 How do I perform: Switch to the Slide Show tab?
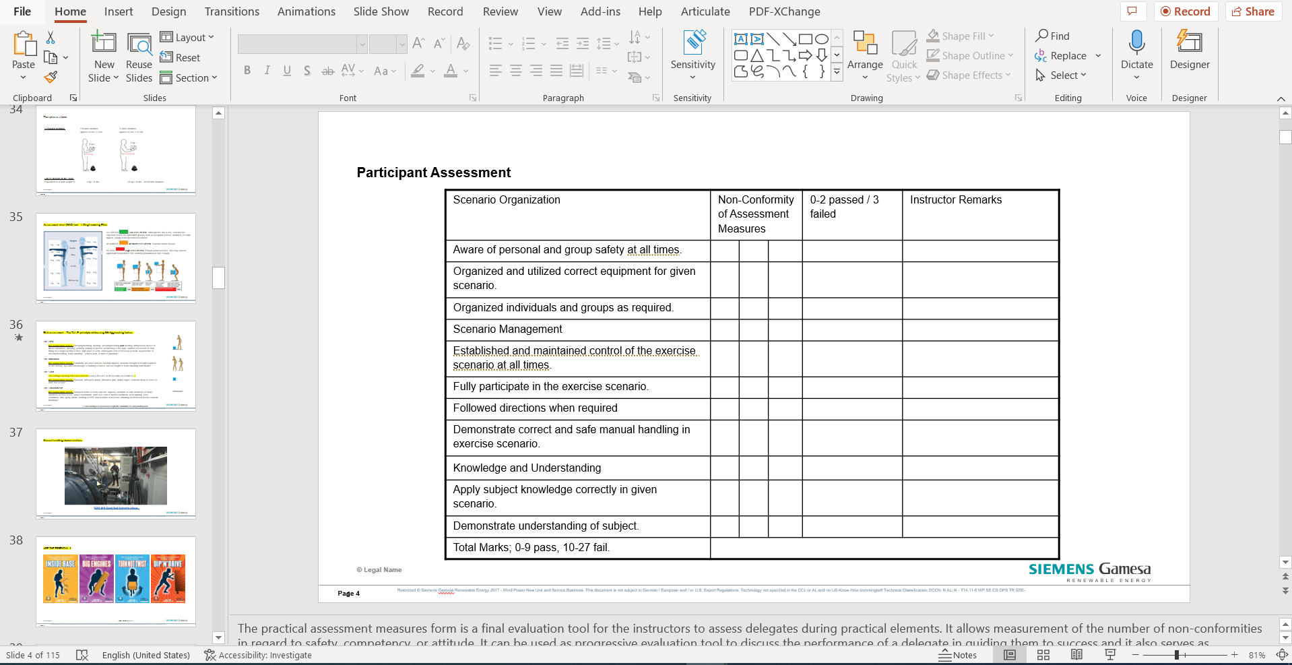pyautogui.click(x=381, y=11)
